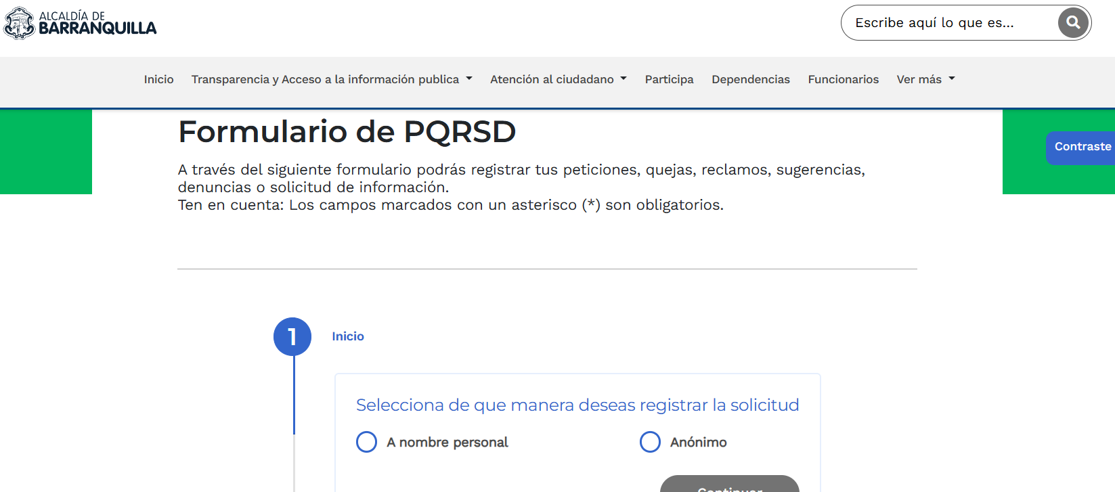Image resolution: width=1115 pixels, height=492 pixels.
Task: Click the Inicio step label
Action: [348, 336]
